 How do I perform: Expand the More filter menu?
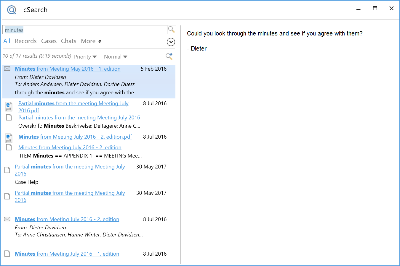click(x=91, y=41)
